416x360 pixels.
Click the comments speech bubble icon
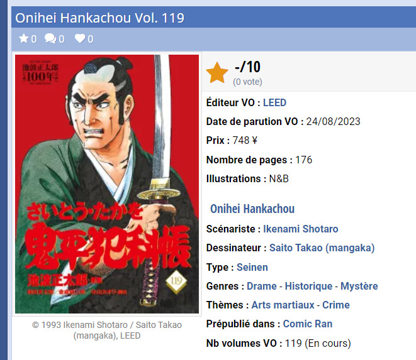click(x=50, y=38)
